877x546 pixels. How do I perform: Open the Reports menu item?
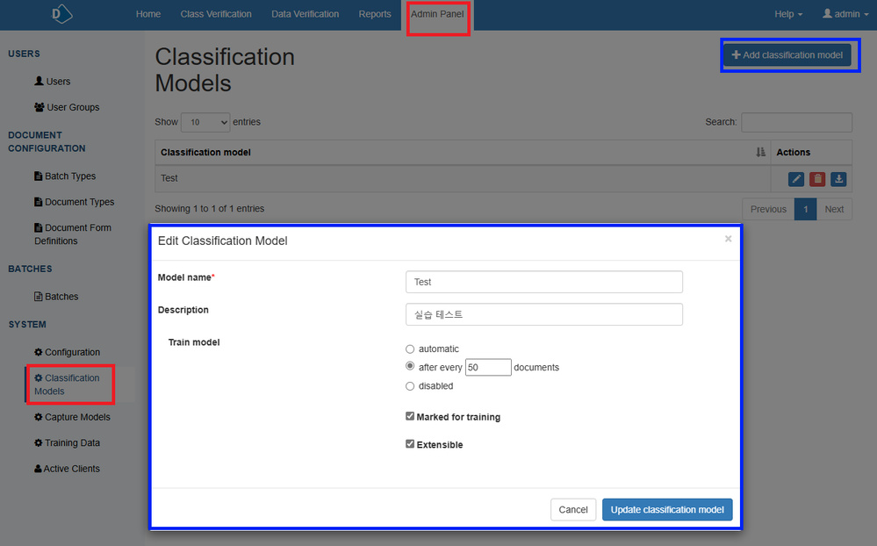[375, 14]
